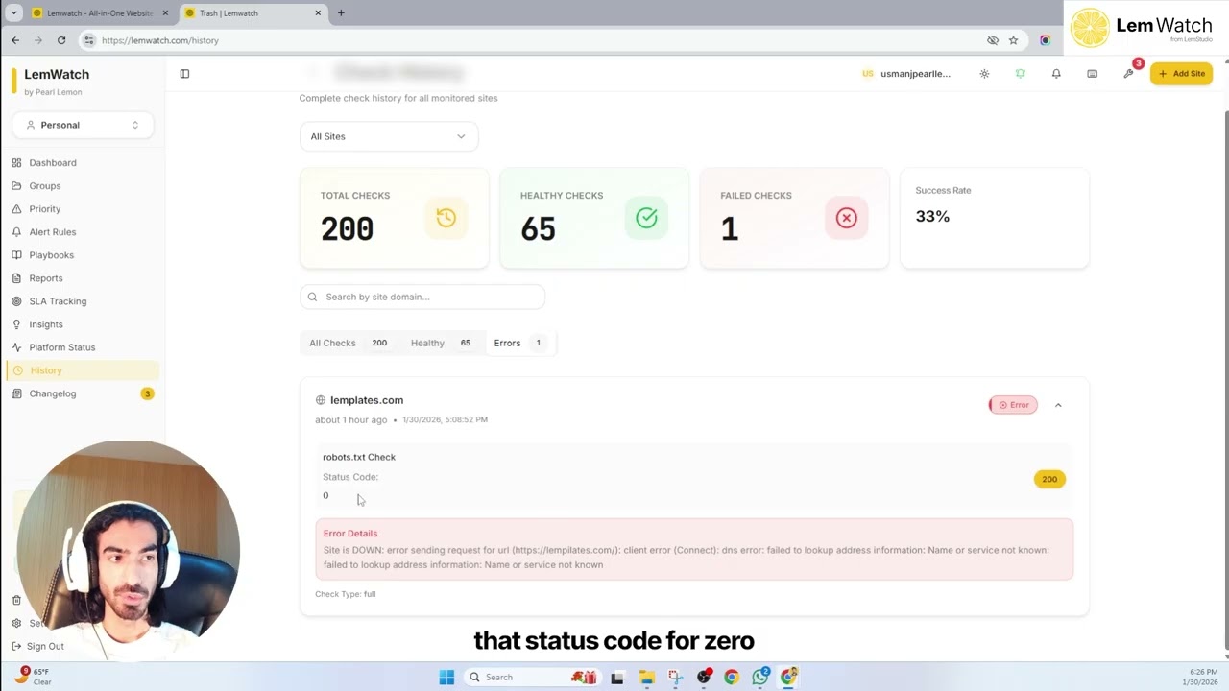
Task: Open the keyboard shortcuts icon
Action: click(1092, 74)
